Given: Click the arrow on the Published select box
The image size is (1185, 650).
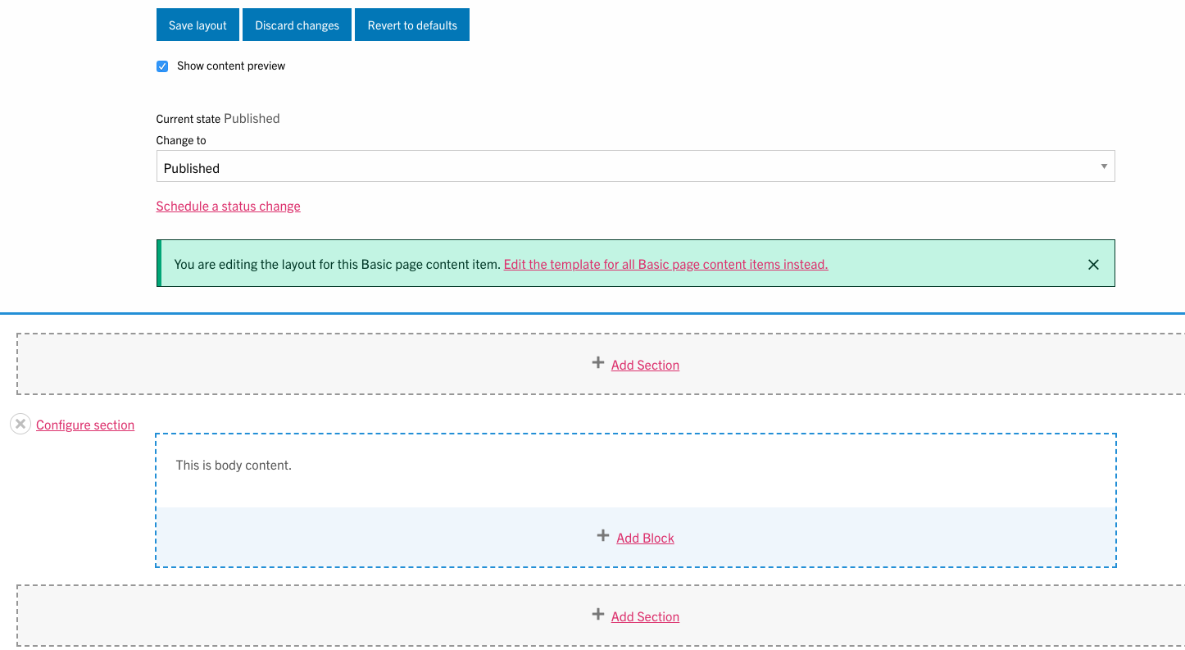Looking at the screenshot, I should tap(1103, 166).
